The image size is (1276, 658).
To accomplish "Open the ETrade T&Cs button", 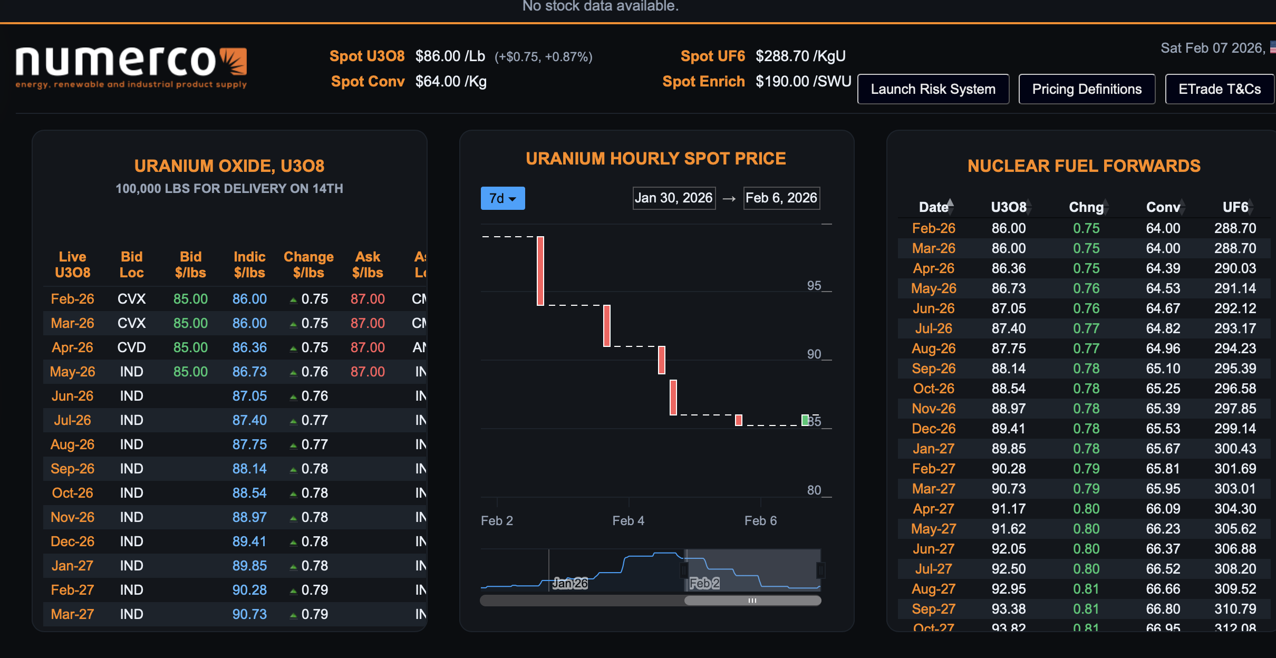I will [1219, 89].
